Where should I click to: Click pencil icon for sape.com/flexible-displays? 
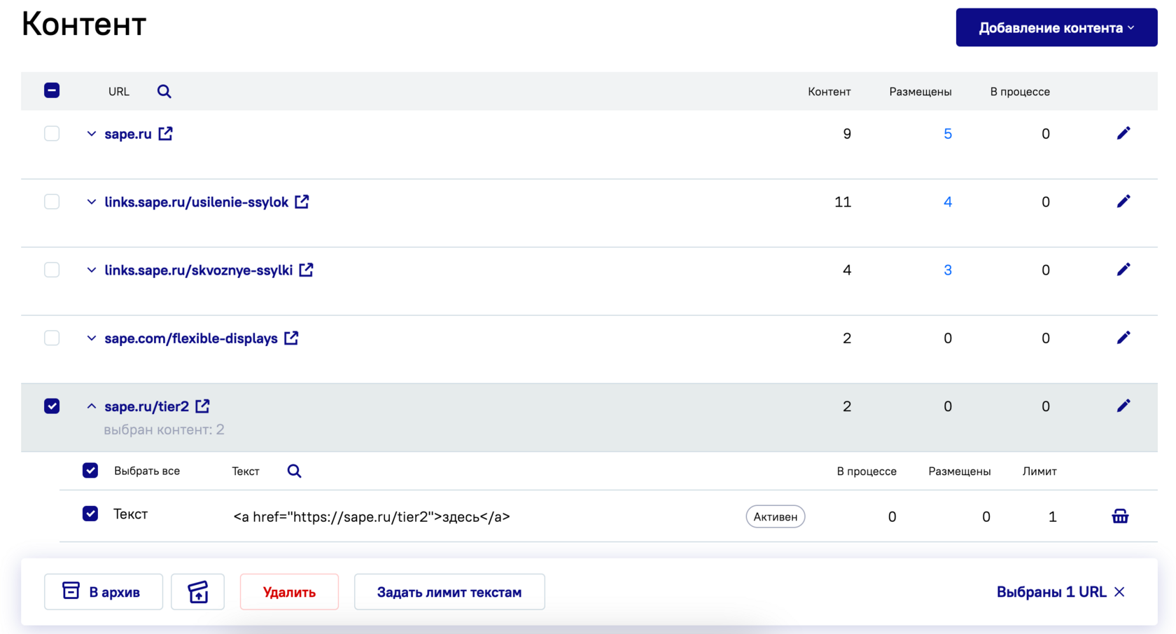point(1123,338)
